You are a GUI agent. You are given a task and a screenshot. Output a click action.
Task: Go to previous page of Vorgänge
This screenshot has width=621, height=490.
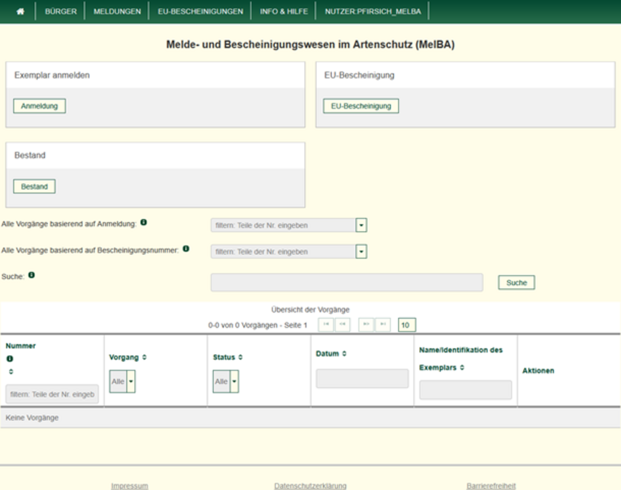click(x=342, y=325)
